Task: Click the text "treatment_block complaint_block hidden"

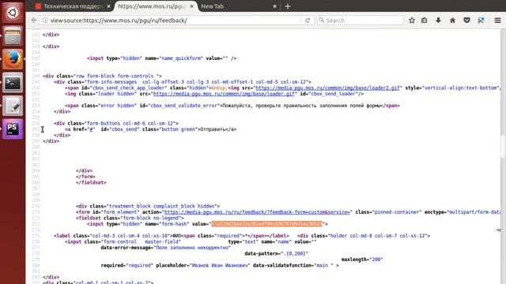Action: click(x=162, y=206)
